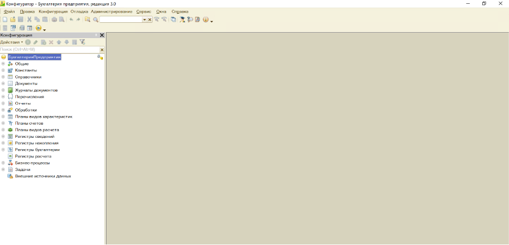Click the green Add icon in Конфигурация panel

click(x=28, y=42)
